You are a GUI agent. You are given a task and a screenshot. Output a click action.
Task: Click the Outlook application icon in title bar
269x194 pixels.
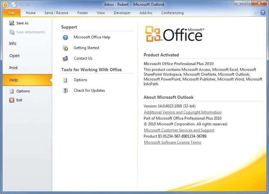(5, 5)
